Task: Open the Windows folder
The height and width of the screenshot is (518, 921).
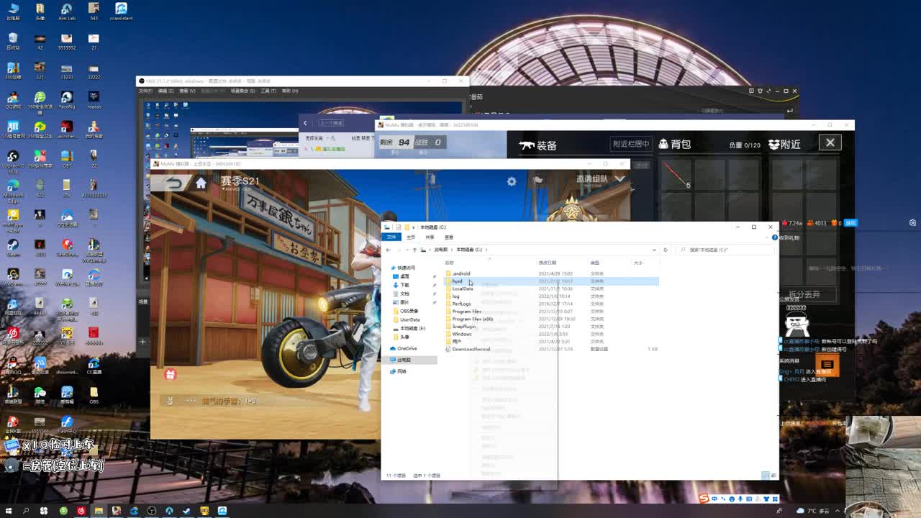Action: pos(461,334)
